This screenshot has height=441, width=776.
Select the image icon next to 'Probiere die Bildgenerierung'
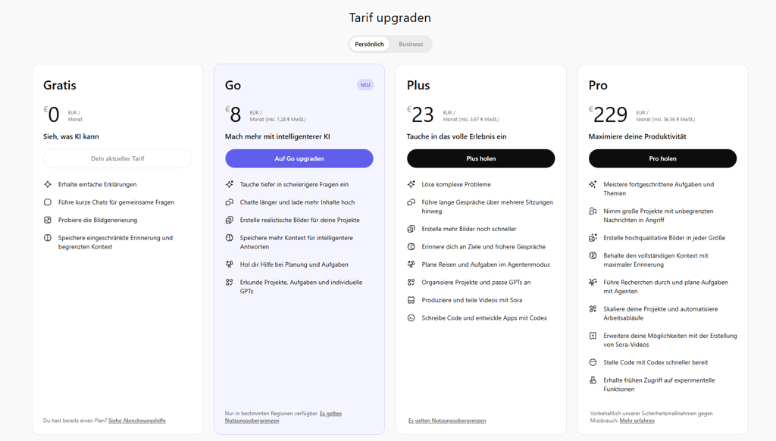[x=48, y=219]
